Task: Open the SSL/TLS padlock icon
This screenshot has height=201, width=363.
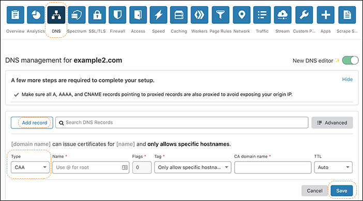Action: point(97,15)
